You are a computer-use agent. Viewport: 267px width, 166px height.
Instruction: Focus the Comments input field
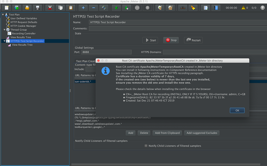click(x=178, y=28)
